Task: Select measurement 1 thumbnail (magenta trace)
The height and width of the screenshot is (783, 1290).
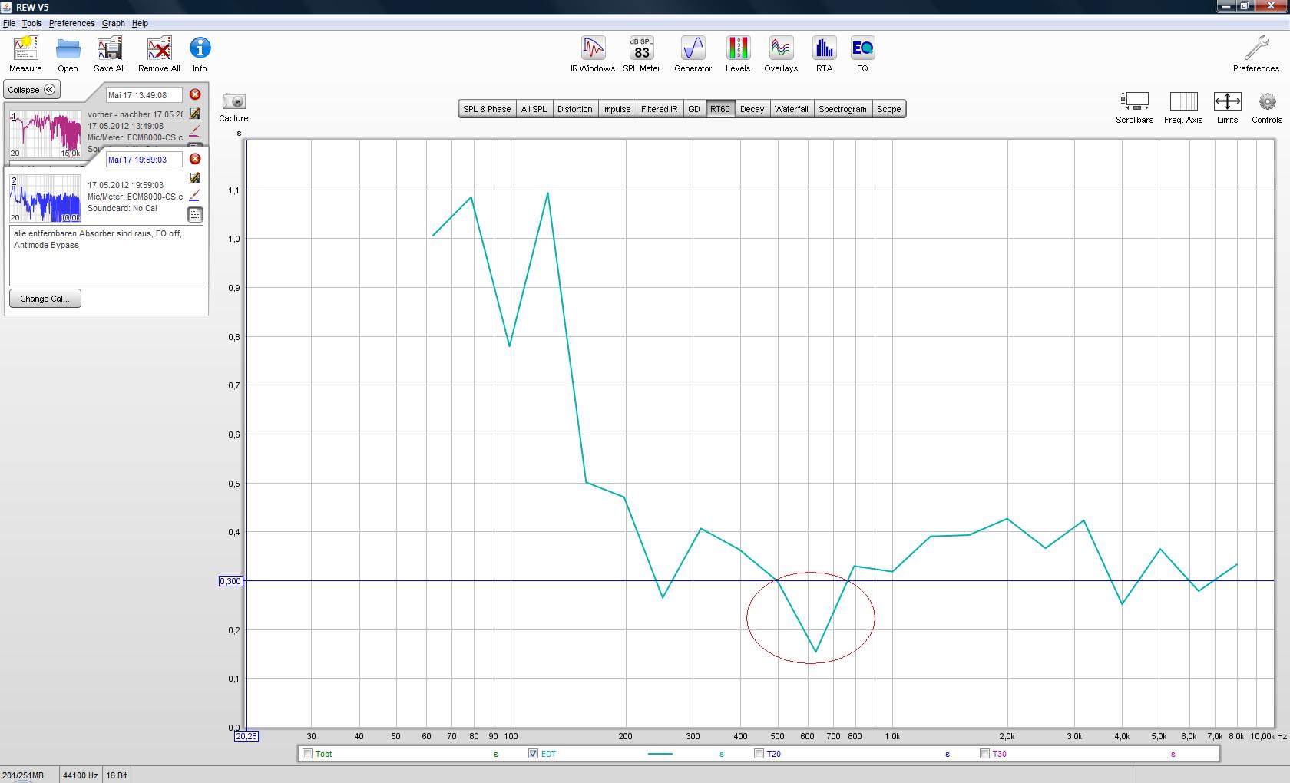Action: click(x=45, y=133)
